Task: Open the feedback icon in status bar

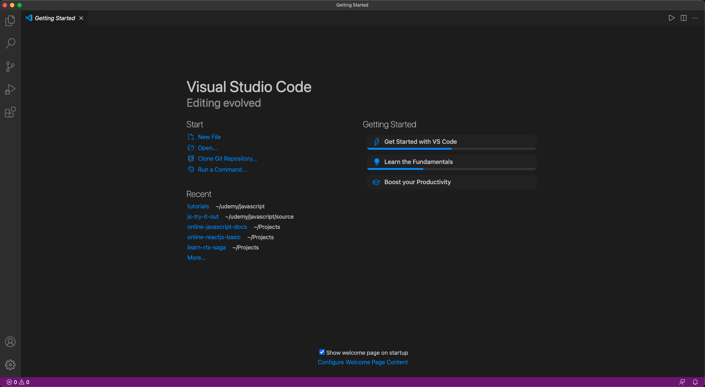Action: pos(682,382)
